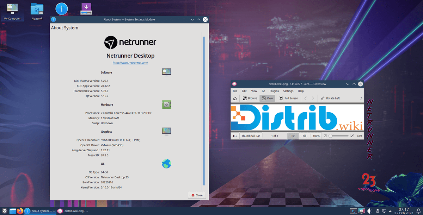Viewport: 423px width, 215px height.
Task: Click the zoom-out icon beside the slider
Action: coord(325,136)
